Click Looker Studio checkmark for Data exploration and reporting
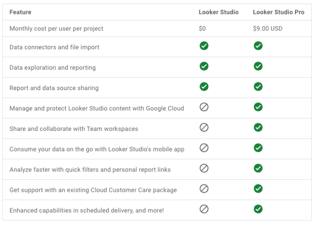 204,66
